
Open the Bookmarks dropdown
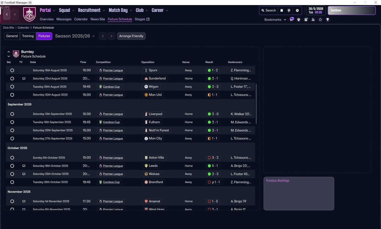click(275, 20)
